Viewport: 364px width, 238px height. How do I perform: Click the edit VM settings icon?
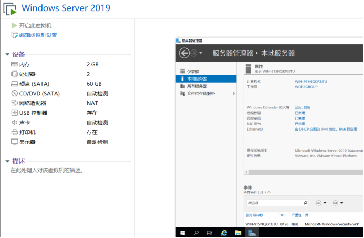click(14, 35)
